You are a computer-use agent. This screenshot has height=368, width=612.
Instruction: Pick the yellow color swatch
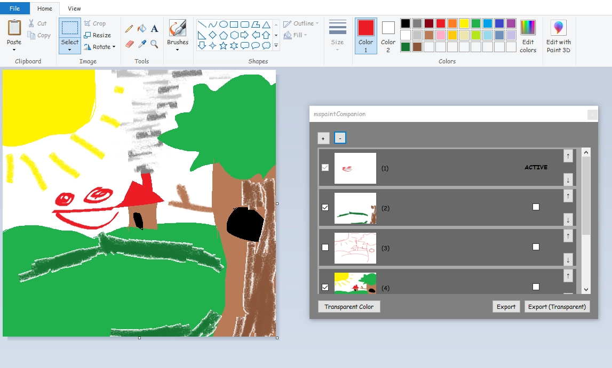coord(464,23)
